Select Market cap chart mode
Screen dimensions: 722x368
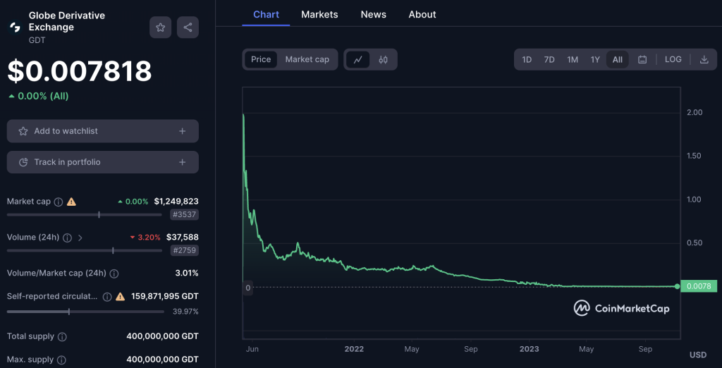point(307,59)
